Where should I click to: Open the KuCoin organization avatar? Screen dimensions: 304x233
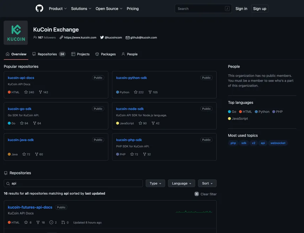(x=16, y=33)
